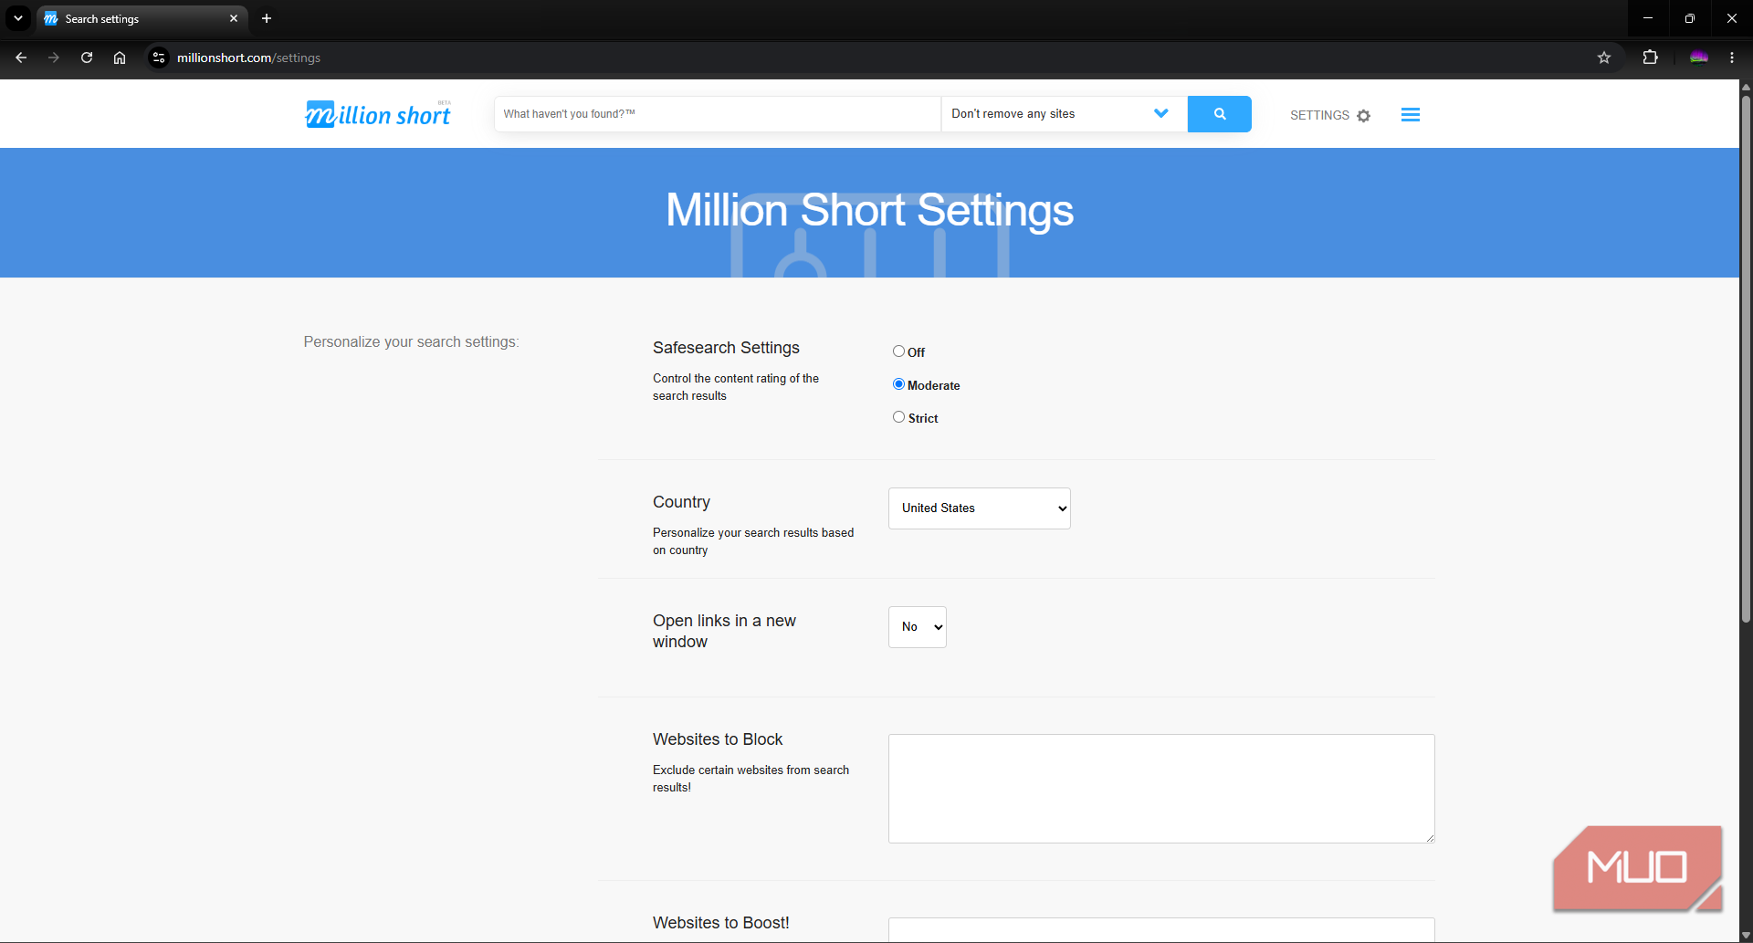Viewport: 1753px width, 943px height.
Task: Reload the page
Action: [87, 58]
